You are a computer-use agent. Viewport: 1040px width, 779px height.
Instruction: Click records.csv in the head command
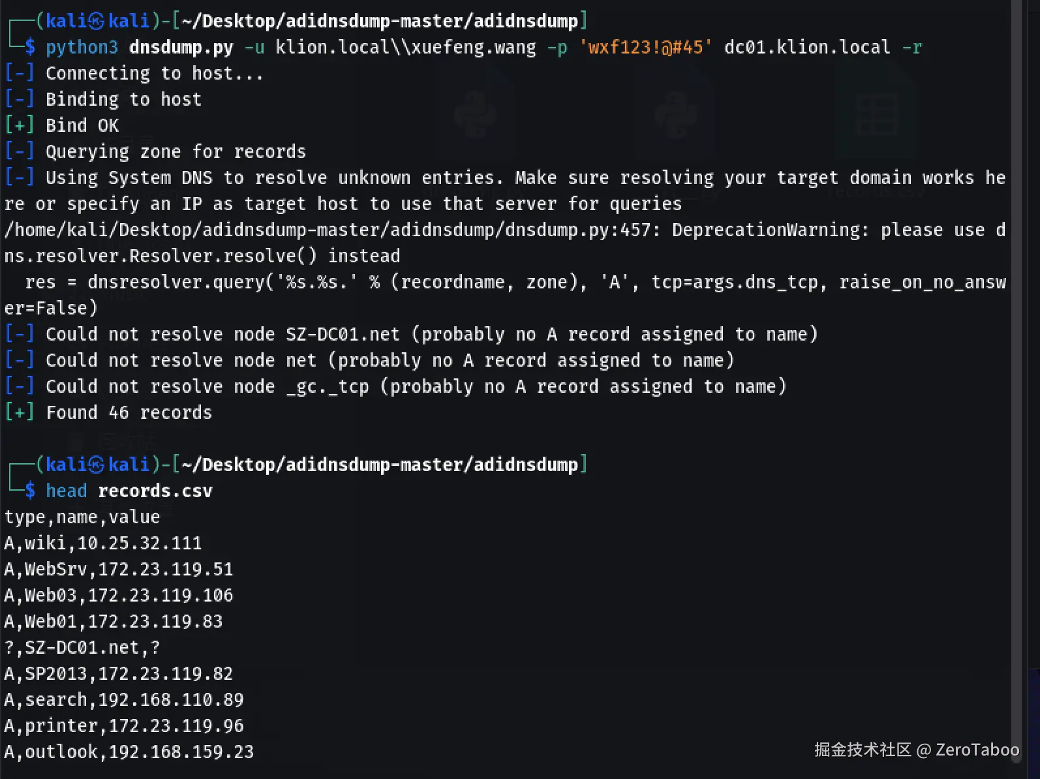pyautogui.click(x=155, y=491)
